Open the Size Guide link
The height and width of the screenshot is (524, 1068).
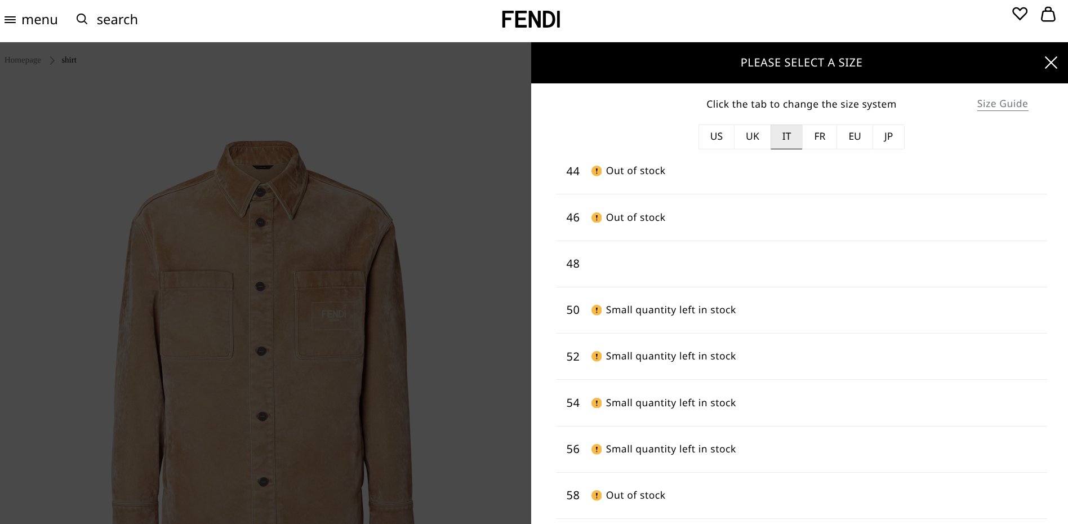pos(1002,104)
